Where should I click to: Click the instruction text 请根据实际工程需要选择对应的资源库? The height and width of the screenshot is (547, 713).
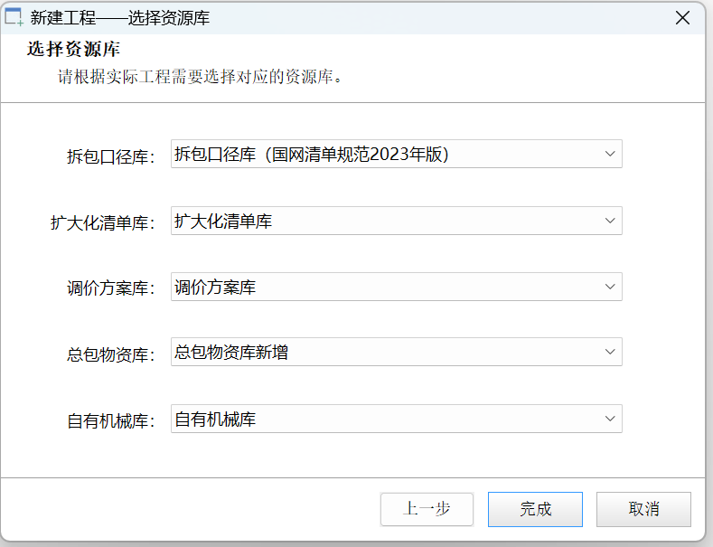201,77
